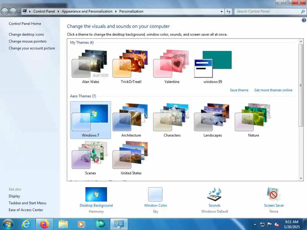Click the taskbar clock showing 9:11 AM
307x230 pixels.
292,224
